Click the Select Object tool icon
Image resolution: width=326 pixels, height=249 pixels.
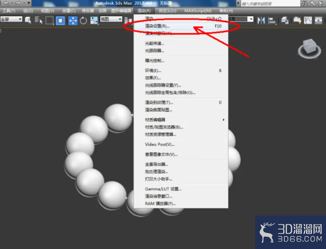point(28,20)
